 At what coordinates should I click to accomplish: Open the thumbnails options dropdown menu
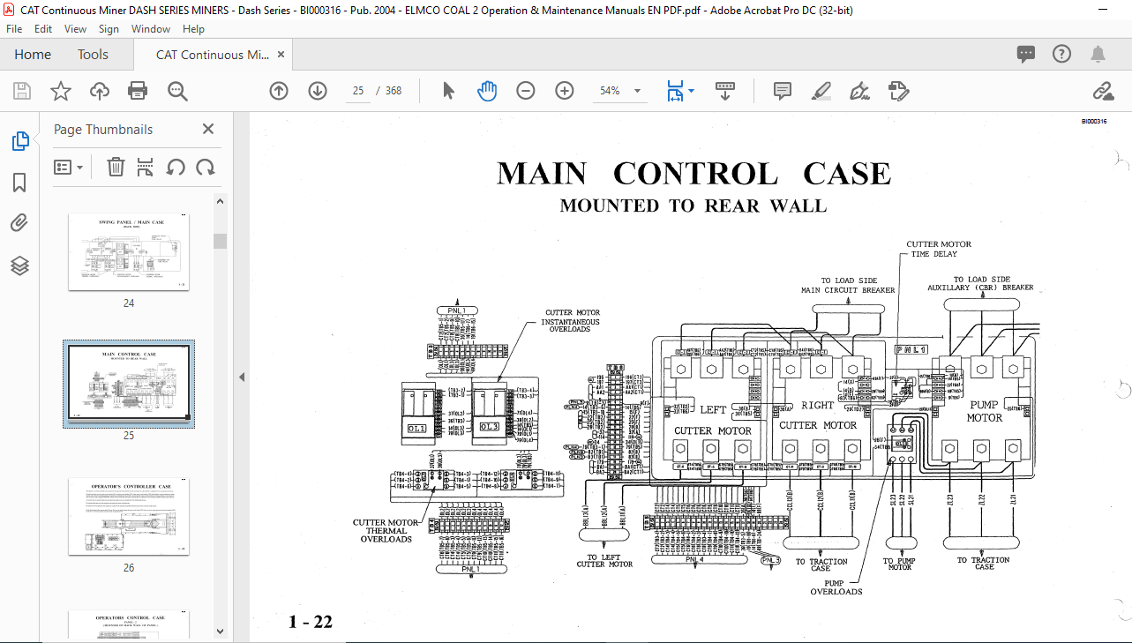point(69,167)
